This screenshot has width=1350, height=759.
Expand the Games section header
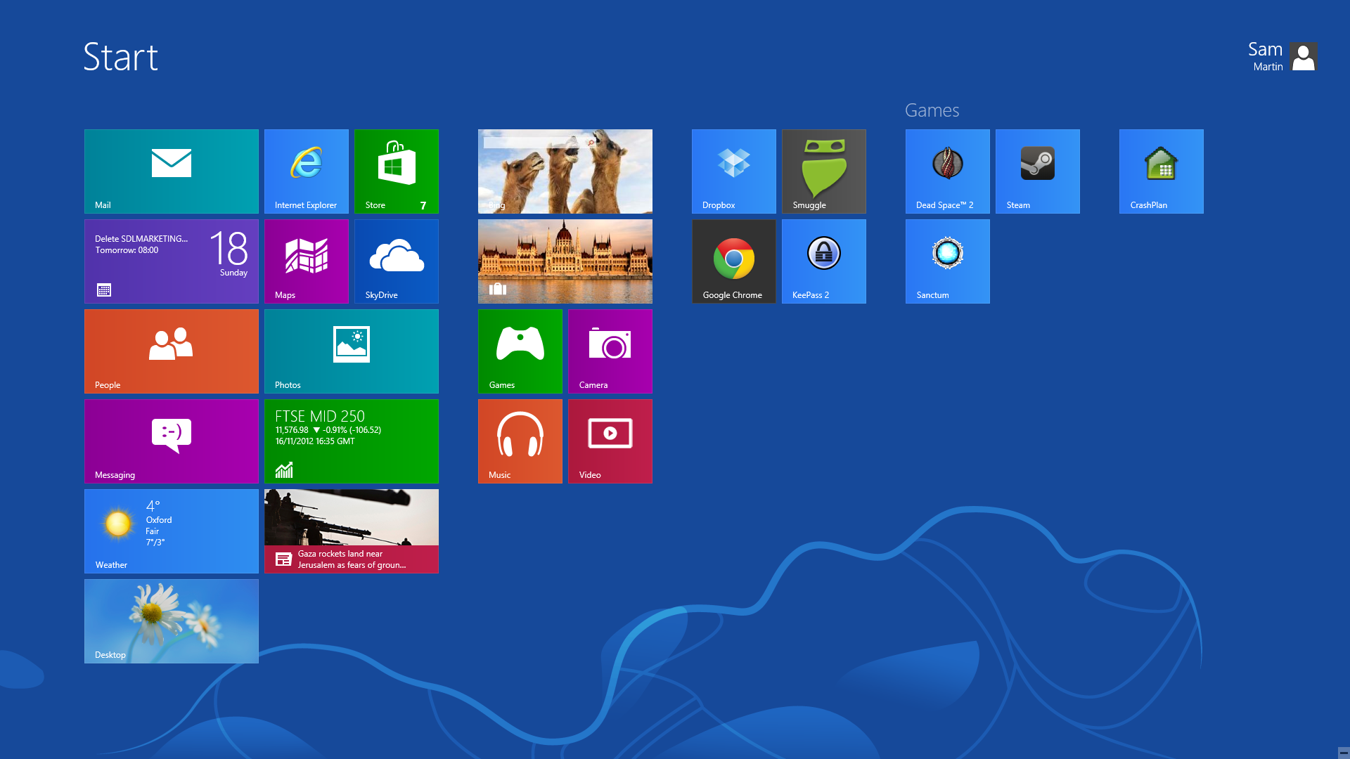coord(932,110)
